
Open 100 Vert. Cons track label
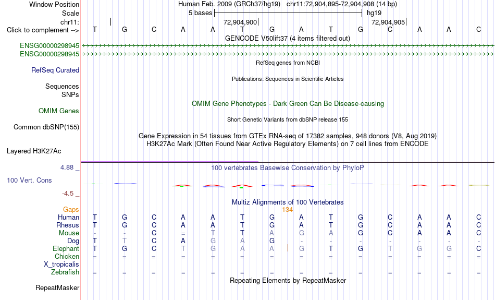29,180
